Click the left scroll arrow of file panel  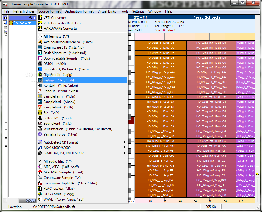pos(5,200)
